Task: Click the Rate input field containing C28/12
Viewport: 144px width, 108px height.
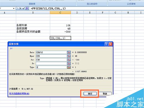Action: click(x=51, y=52)
